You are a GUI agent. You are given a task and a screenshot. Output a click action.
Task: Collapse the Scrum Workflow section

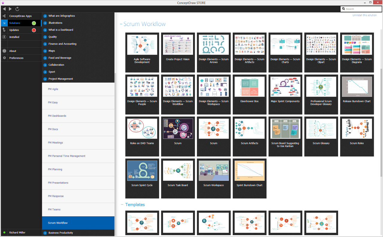coord(121,24)
